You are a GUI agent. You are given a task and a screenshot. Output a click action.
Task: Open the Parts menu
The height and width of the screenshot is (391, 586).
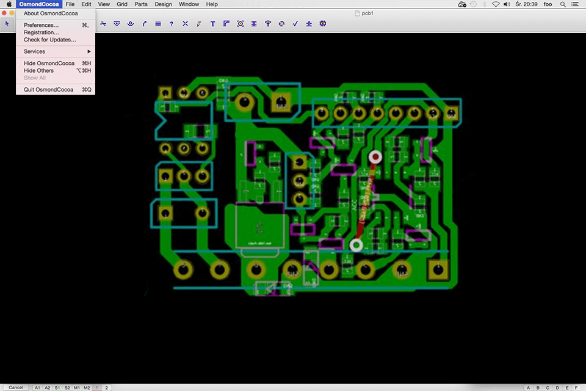pos(141,4)
